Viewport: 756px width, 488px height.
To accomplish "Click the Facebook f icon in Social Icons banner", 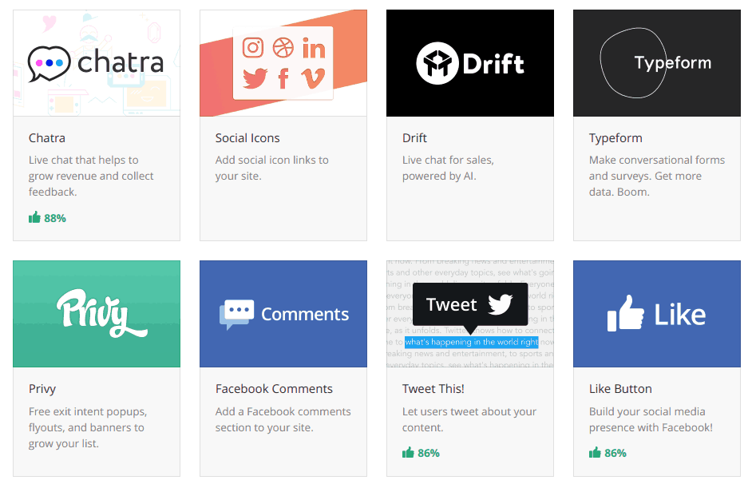I will pos(283,78).
